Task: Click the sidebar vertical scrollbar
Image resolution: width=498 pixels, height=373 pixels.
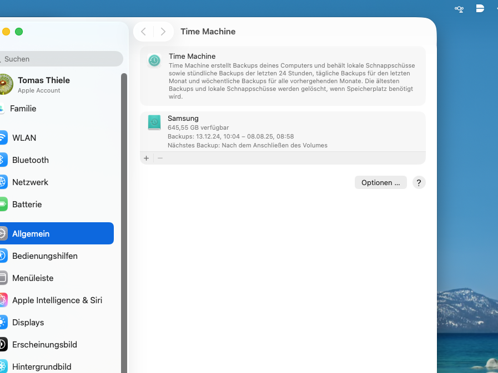Action: coord(124,222)
